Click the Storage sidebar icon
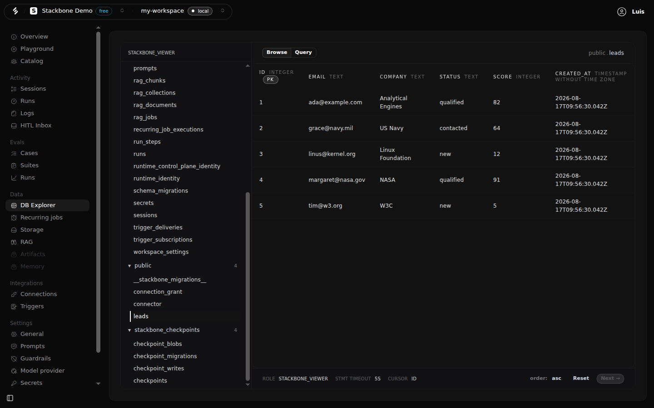The image size is (654, 408). tap(14, 230)
